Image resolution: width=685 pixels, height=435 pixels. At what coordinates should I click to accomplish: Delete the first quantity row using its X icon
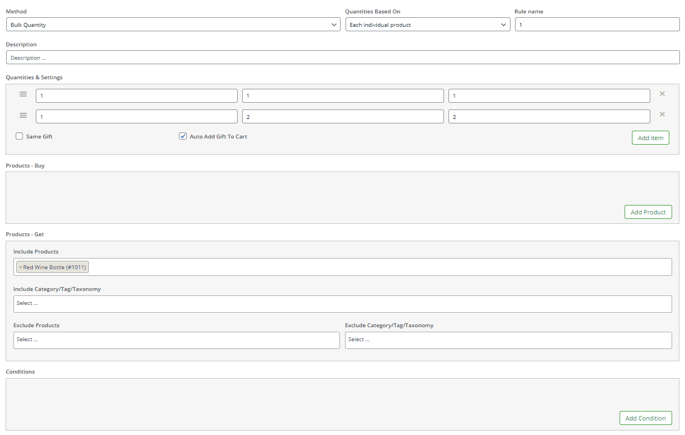click(x=662, y=94)
